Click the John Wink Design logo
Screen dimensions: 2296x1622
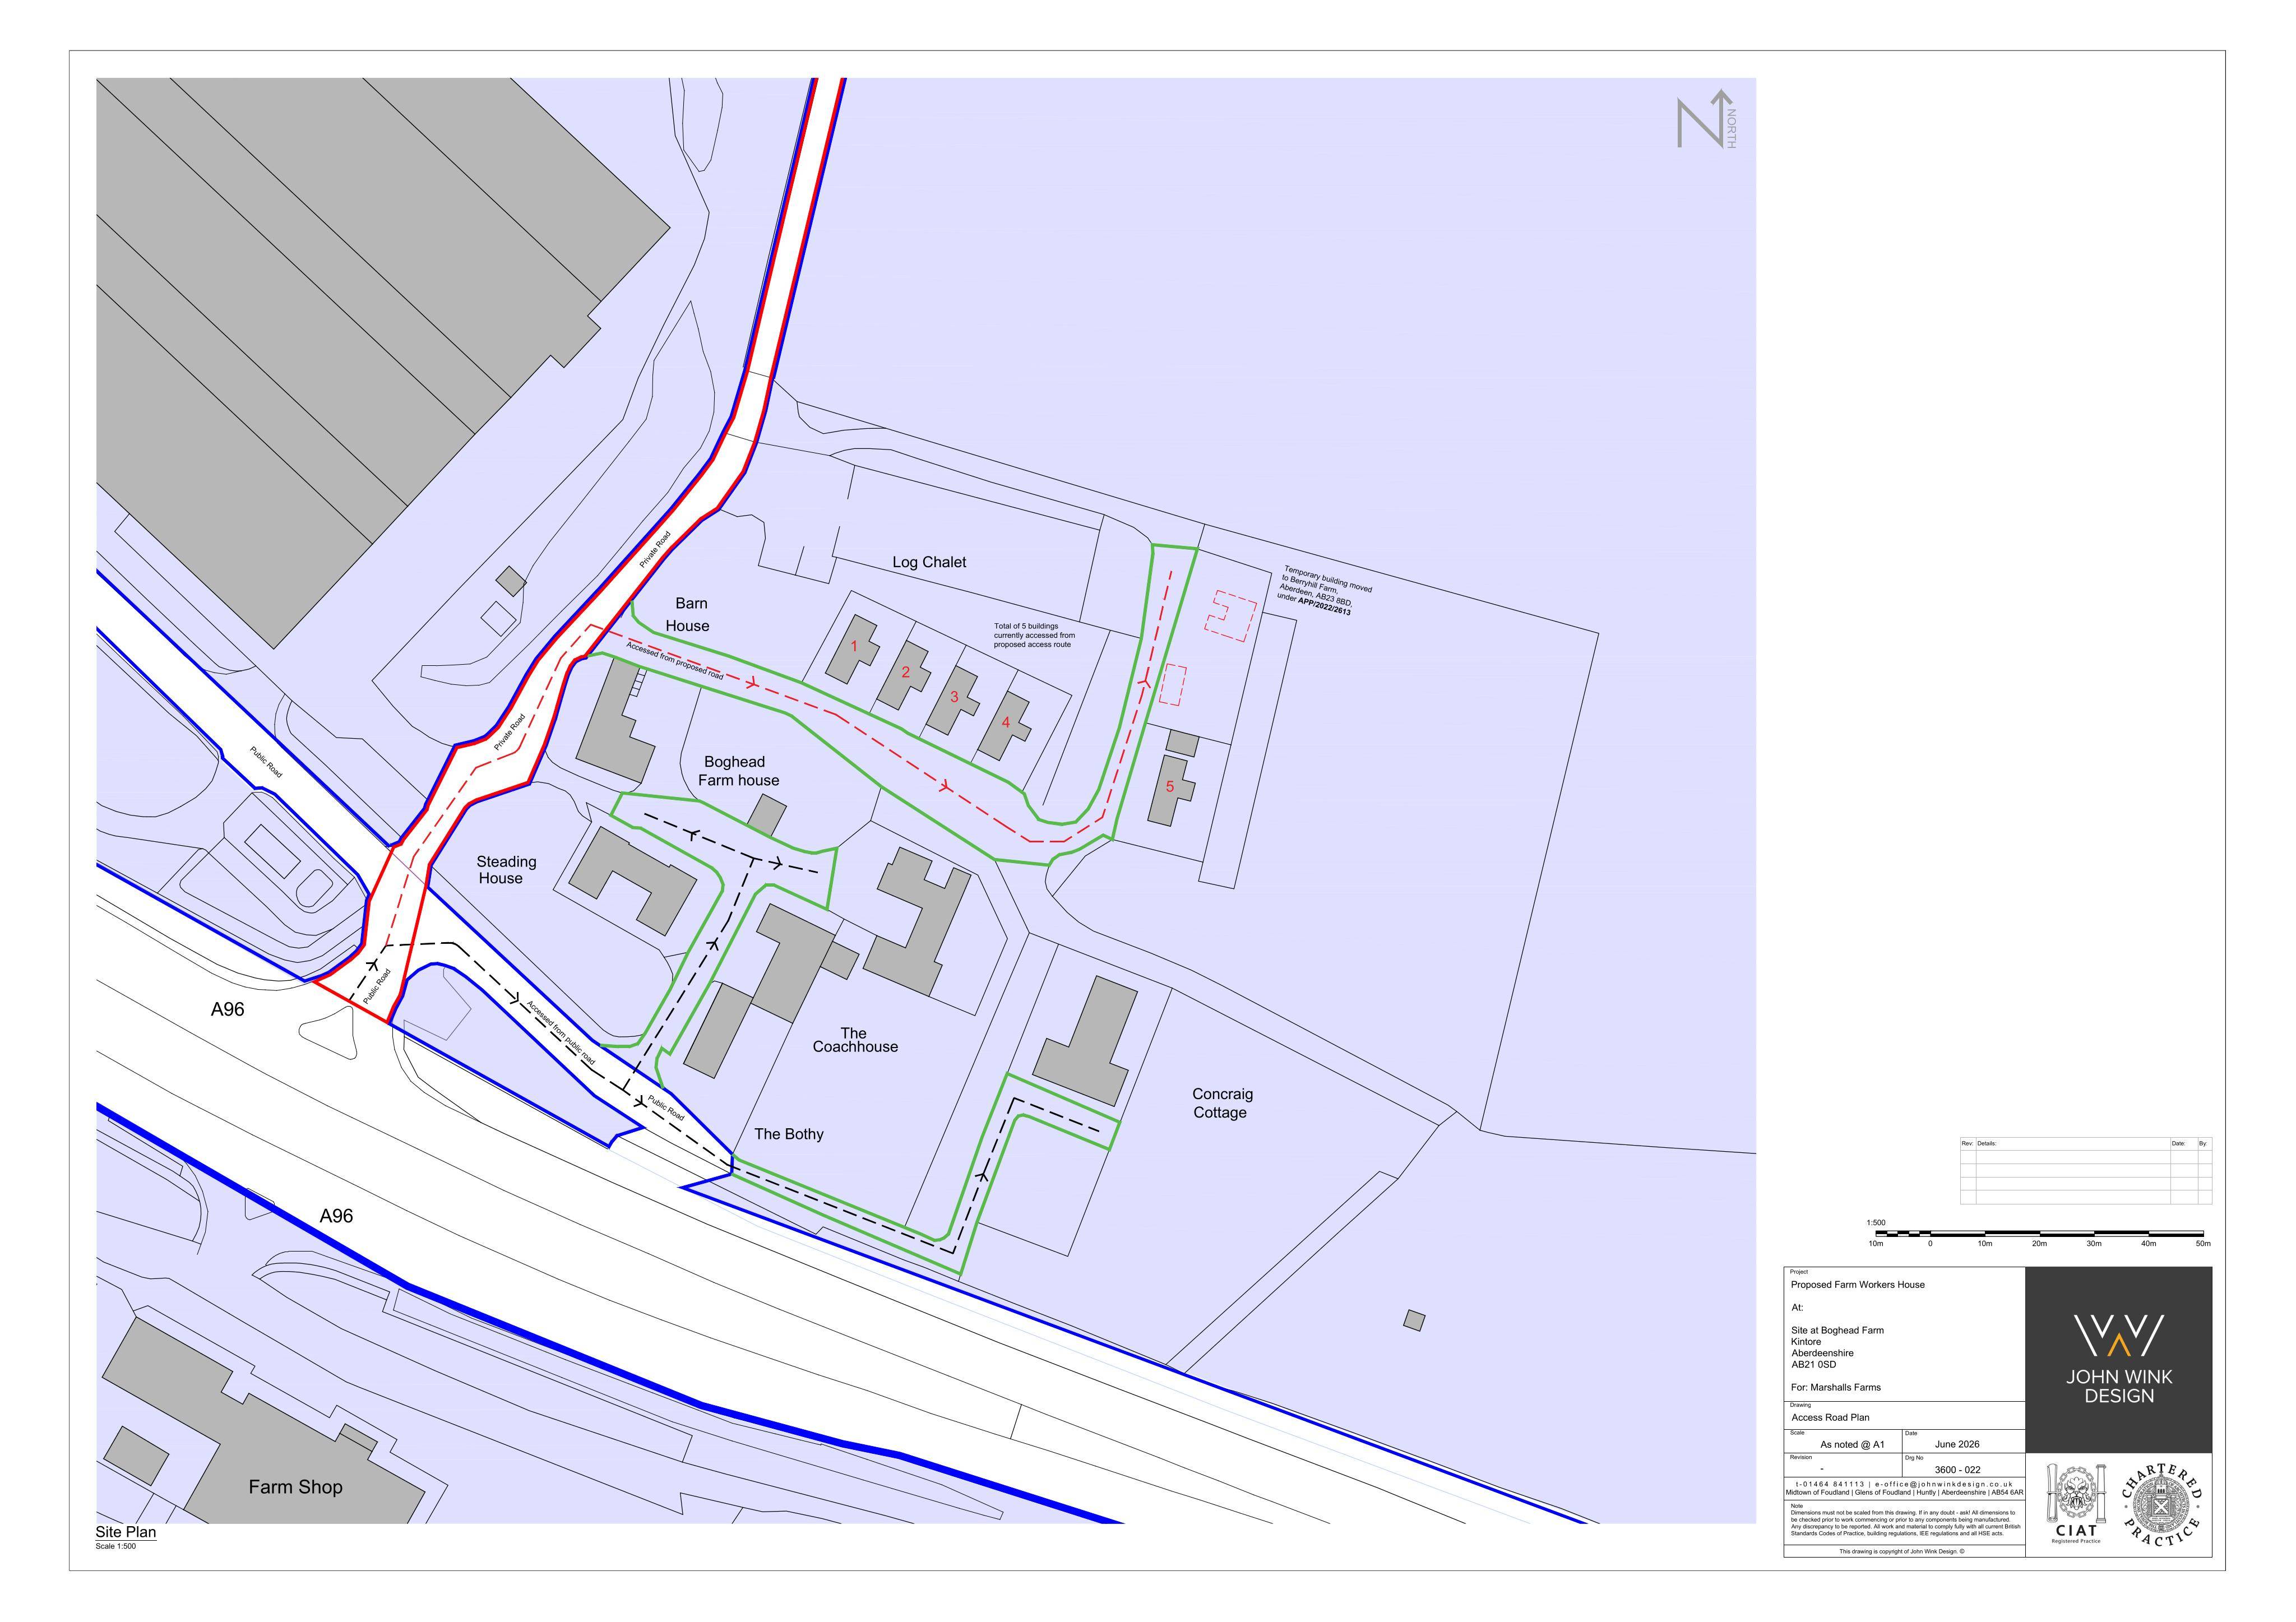click(x=2119, y=1359)
